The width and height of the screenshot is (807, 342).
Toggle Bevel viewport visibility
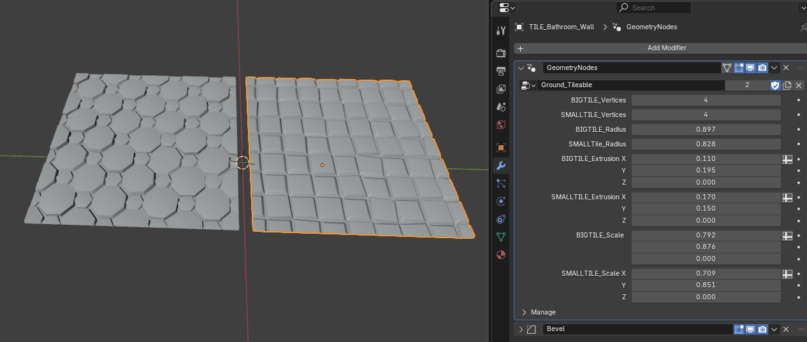tap(751, 329)
